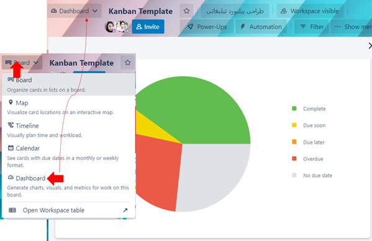Click the Filter lines icon
This screenshot has height=241, width=372.
[303, 27]
